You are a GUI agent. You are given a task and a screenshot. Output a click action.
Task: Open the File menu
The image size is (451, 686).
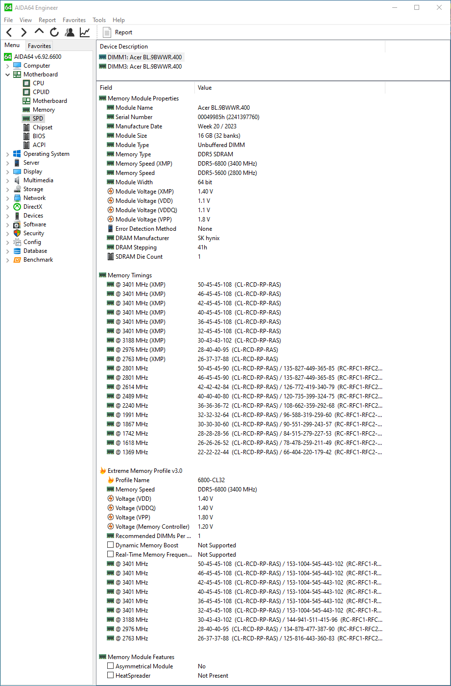coord(8,20)
